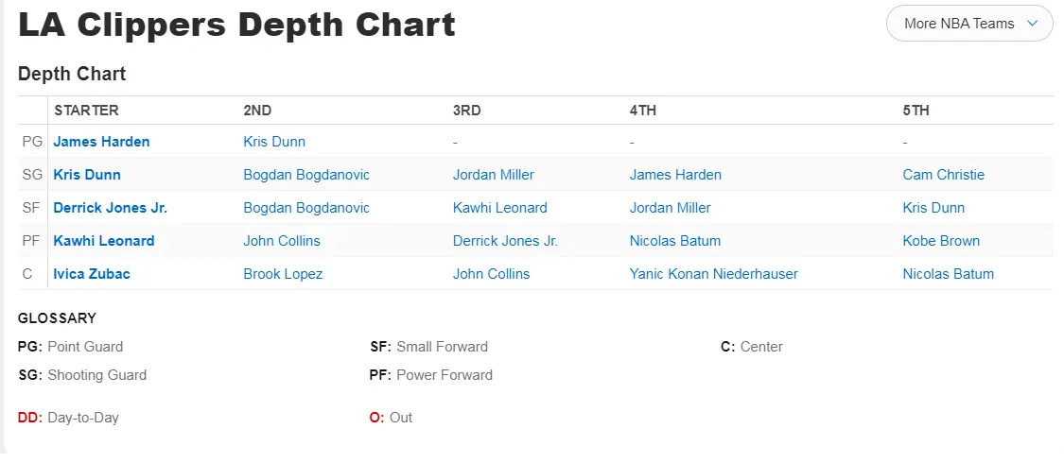This screenshot has width=1064, height=463.
Task: Open Yanic Konan Niederhauser's profile
Action: [x=714, y=274]
